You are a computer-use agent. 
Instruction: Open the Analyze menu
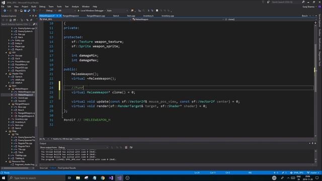point(75,7)
